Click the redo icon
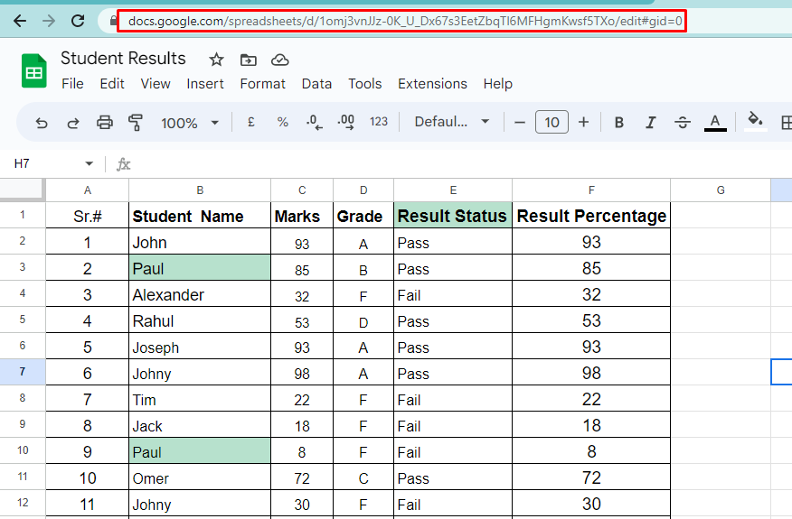This screenshot has width=792, height=519. 73,123
